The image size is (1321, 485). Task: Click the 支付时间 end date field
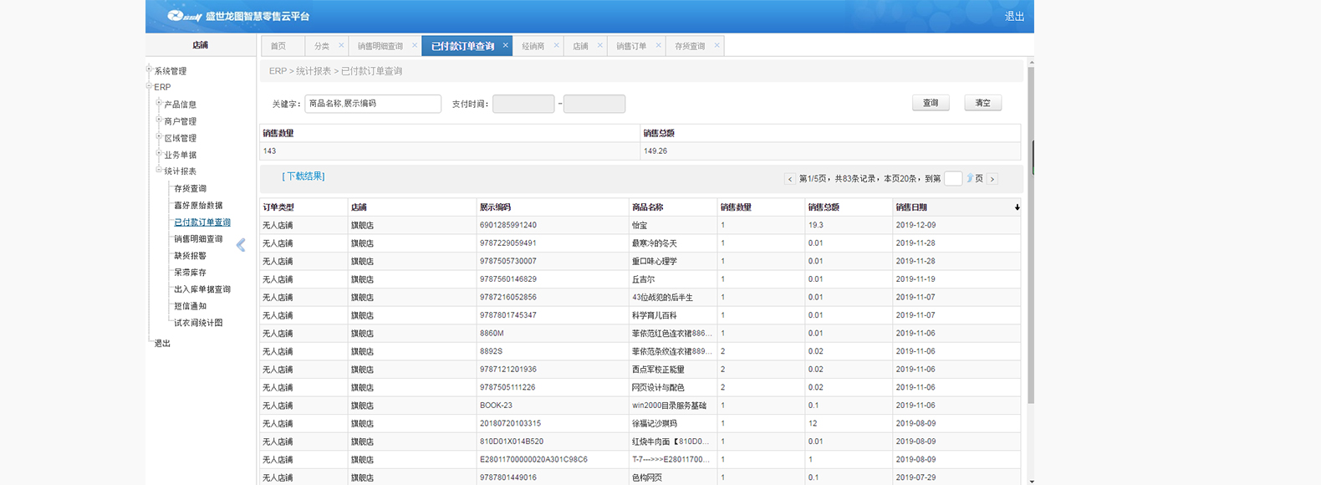click(x=594, y=104)
